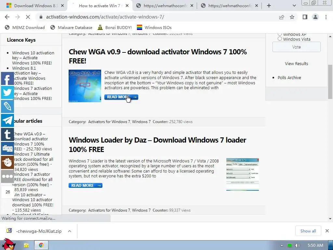Click the Chrome taskbar icon

pyautogui.click(x=41, y=245)
